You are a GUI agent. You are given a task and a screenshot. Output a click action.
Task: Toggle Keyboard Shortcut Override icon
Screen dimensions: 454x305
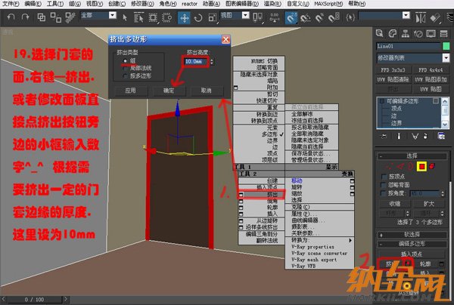(274, 18)
